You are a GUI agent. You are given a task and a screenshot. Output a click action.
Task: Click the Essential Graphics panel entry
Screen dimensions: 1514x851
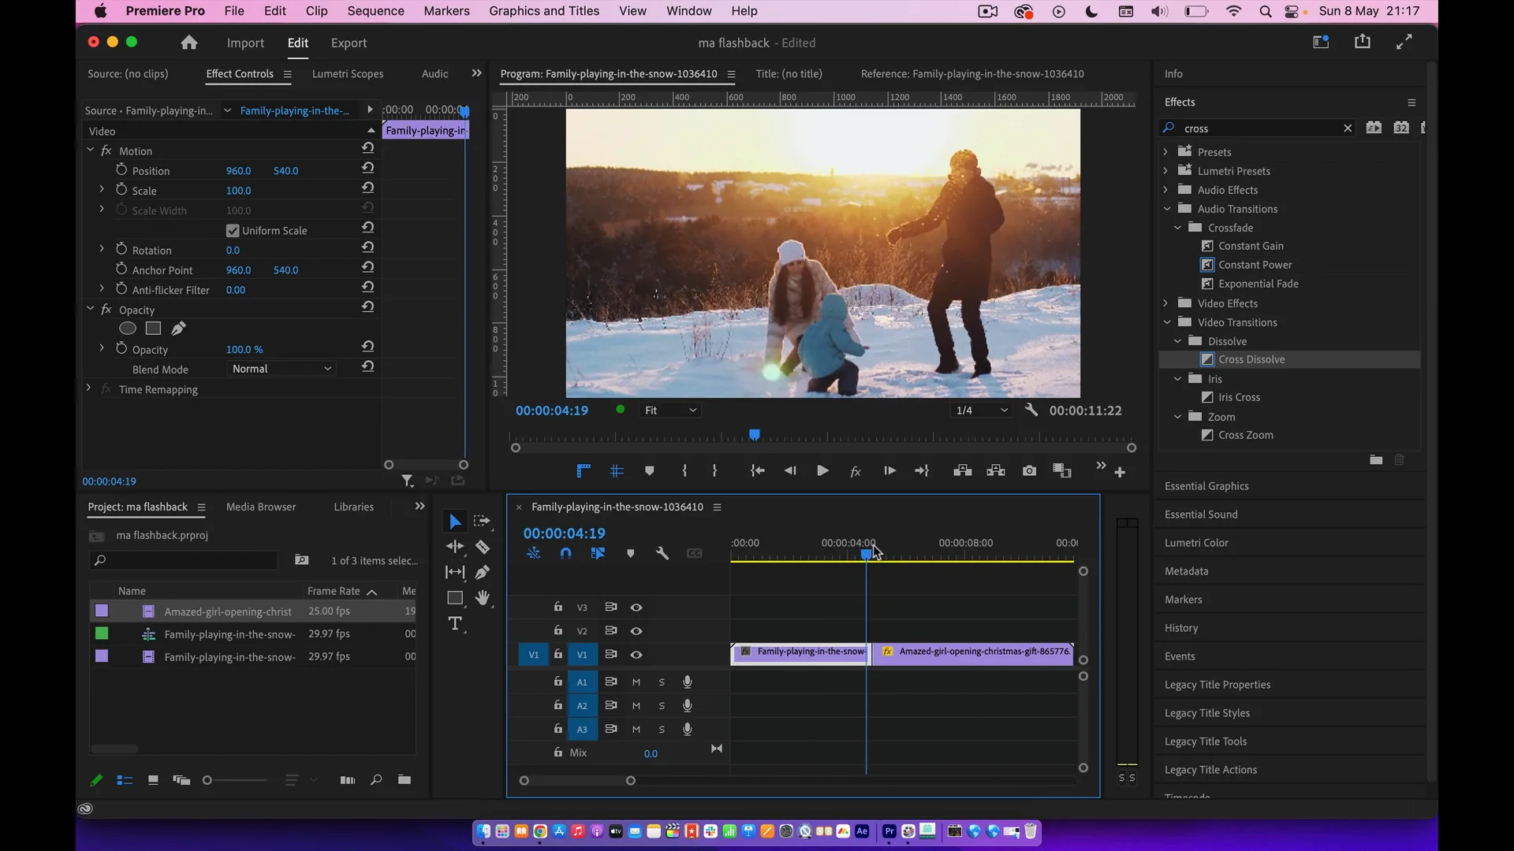(x=1206, y=485)
